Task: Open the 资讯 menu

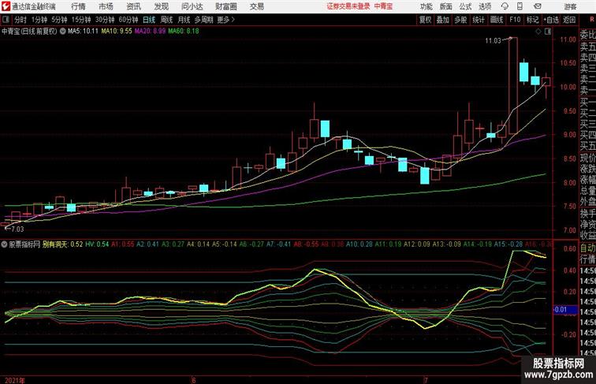Action: (x=133, y=6)
